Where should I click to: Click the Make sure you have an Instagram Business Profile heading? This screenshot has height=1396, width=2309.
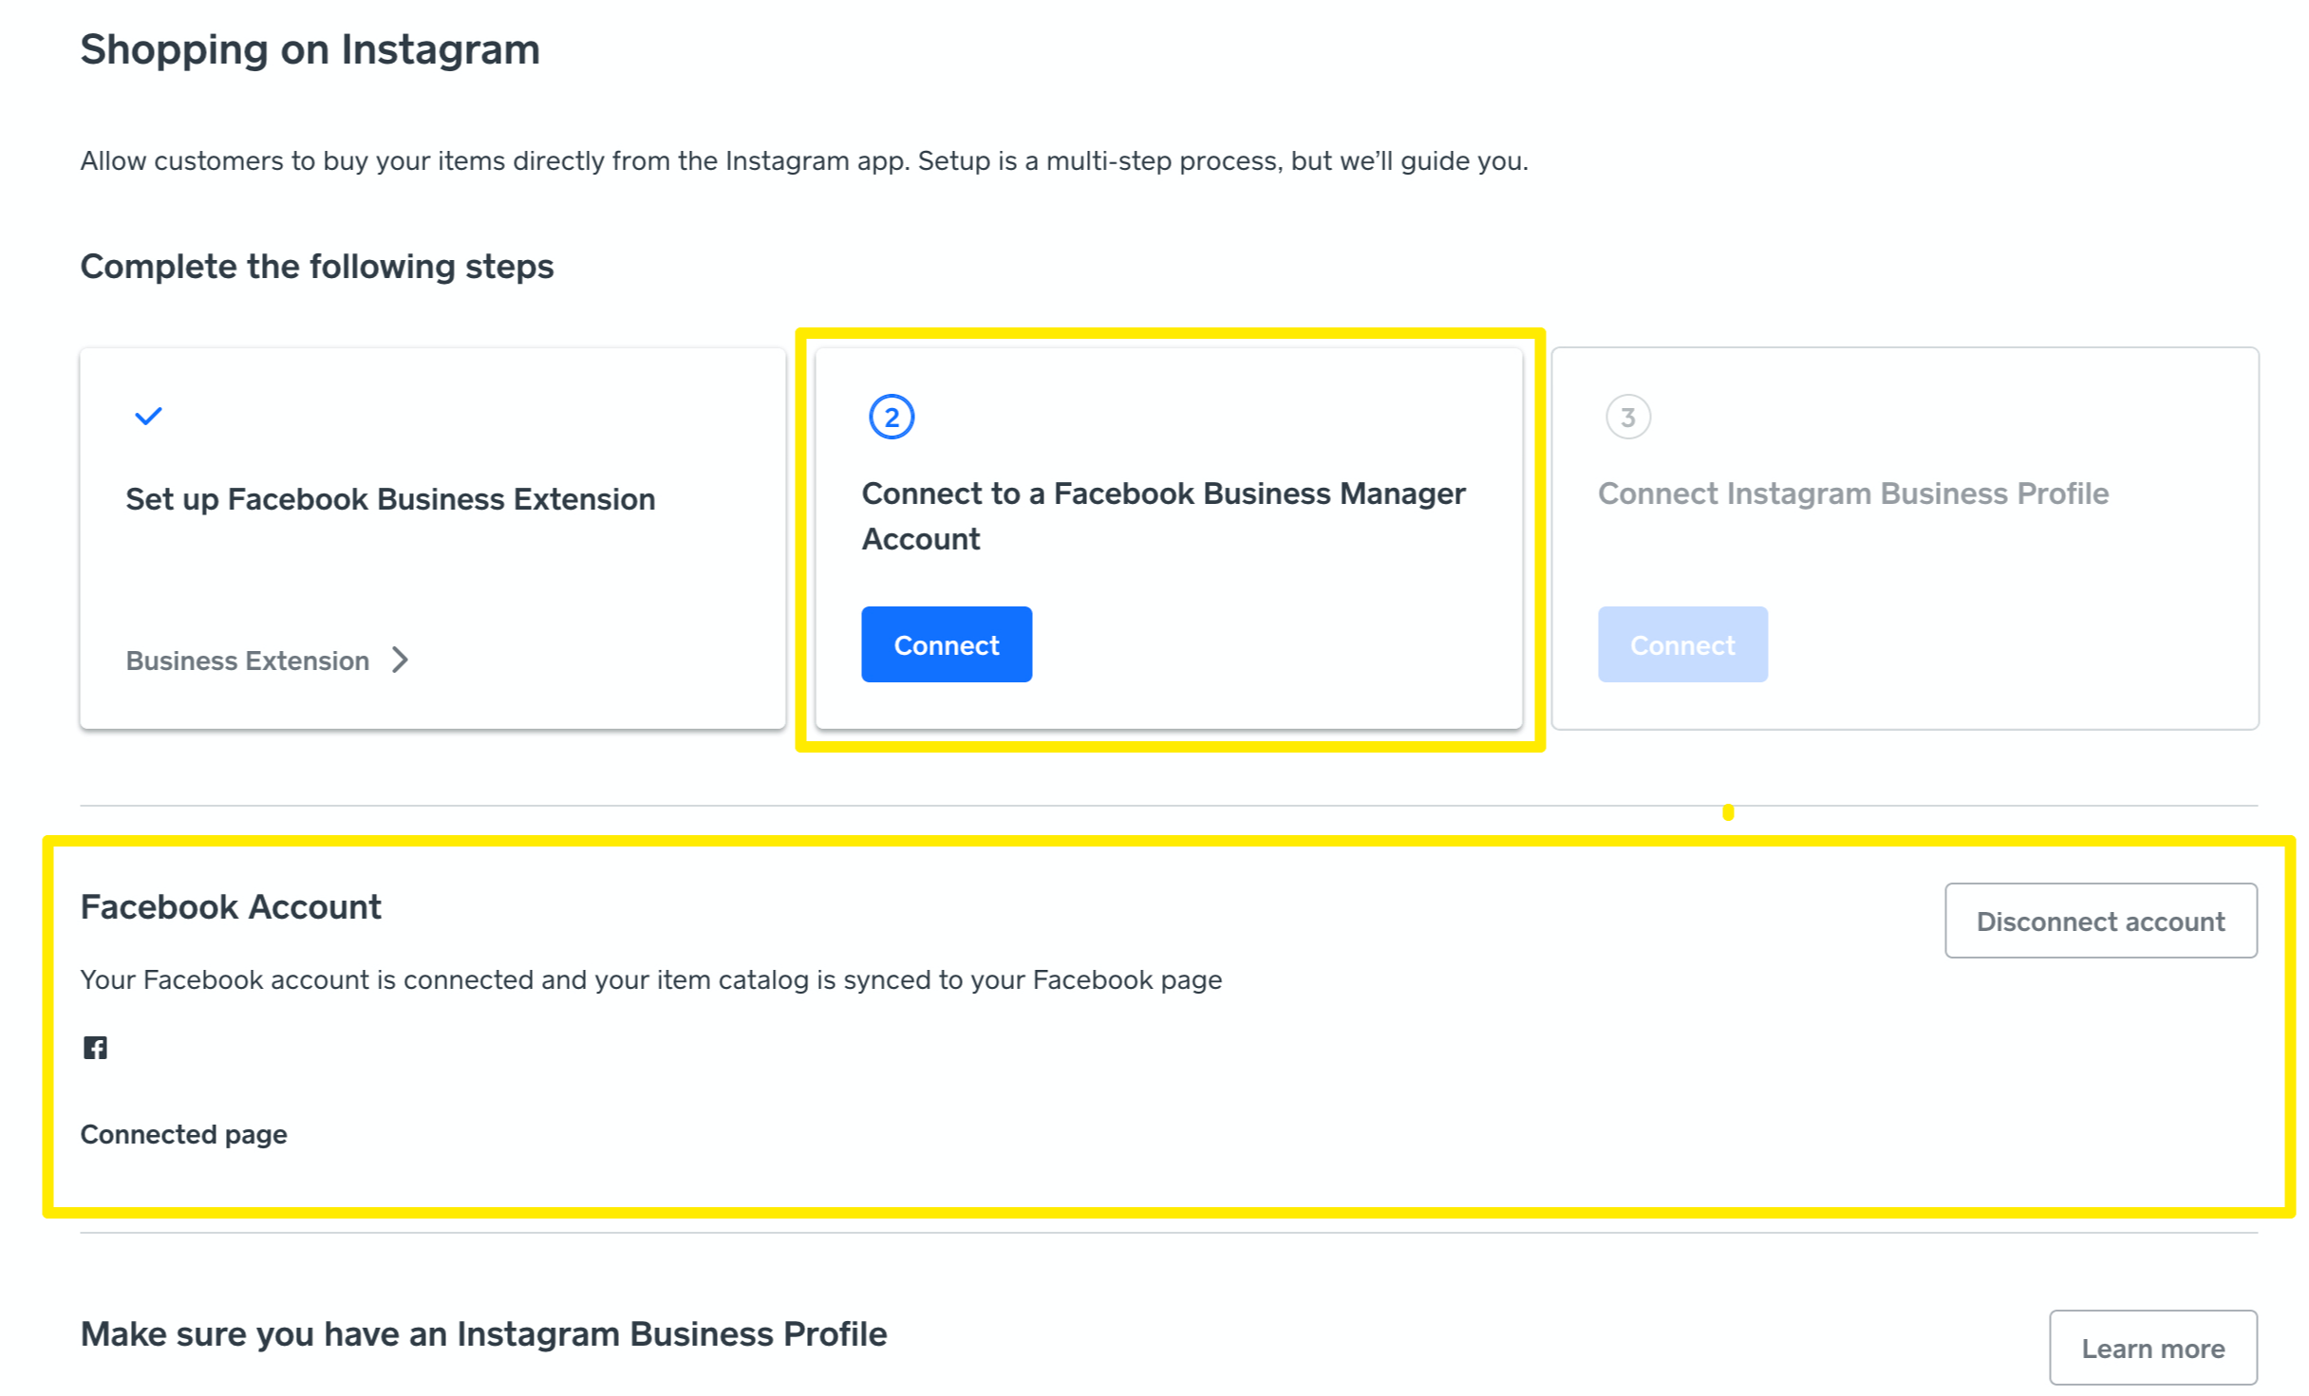(x=483, y=1333)
